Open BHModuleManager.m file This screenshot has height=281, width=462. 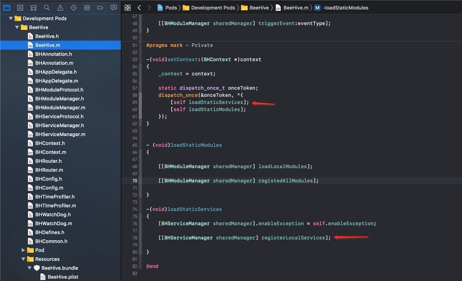(x=60, y=107)
